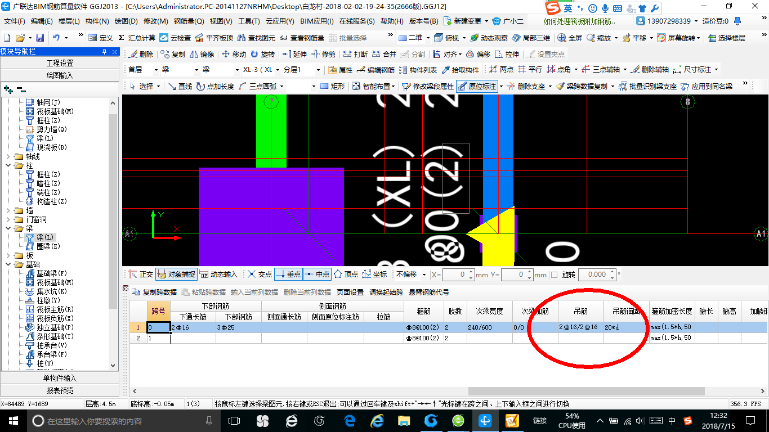The width and height of the screenshot is (769, 432).
Task: Toggle 垂点 perpendicular snap
Action: coord(288,274)
